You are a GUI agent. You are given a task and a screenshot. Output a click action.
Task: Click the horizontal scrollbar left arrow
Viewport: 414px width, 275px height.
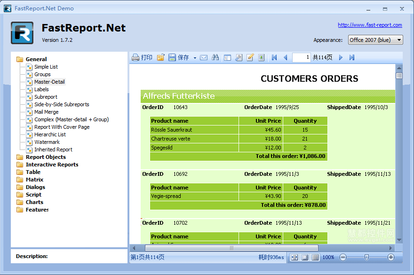pos(134,248)
